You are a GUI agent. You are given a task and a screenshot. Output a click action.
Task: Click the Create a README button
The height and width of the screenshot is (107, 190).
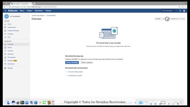[x=72, y=63]
